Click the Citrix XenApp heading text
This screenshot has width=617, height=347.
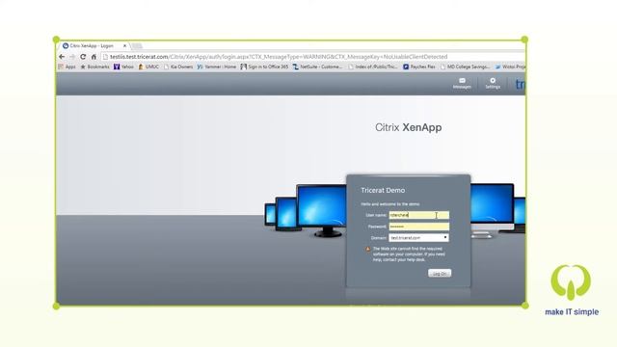point(408,127)
